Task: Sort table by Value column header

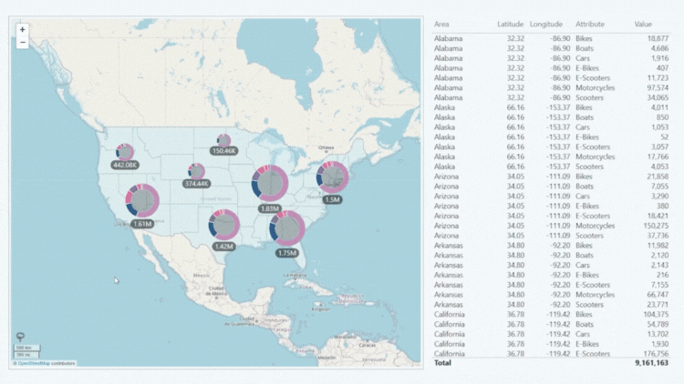Action: 643,25
